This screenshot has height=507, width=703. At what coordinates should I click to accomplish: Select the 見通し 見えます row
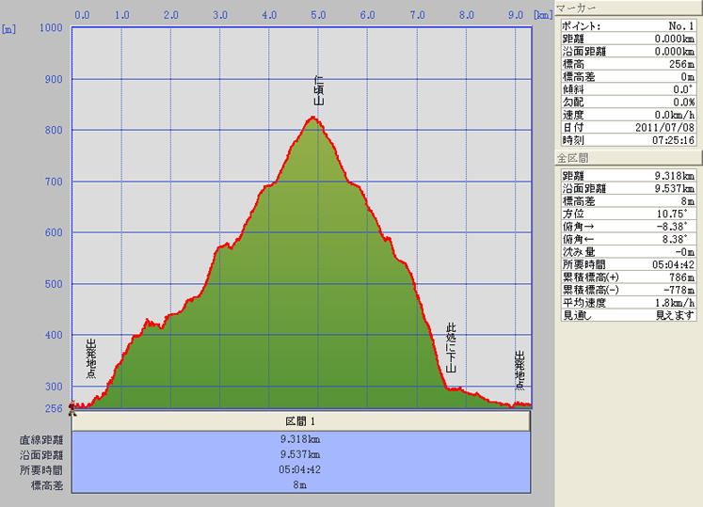[628, 315]
